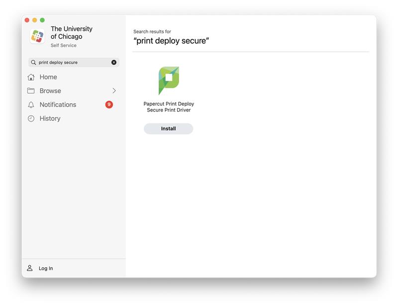Click inside the search input field

(70, 62)
